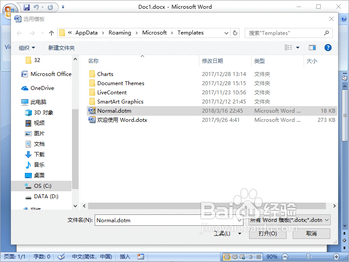This screenshot has width=349, height=262.
Task: Click the Undo icon in Word title bar
Action: point(36,7)
